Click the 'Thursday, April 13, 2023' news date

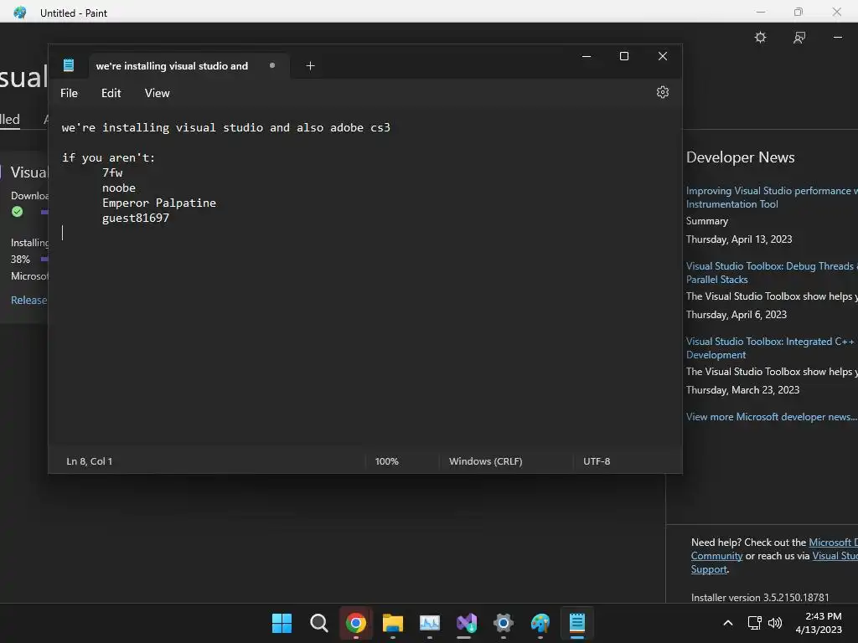tap(739, 239)
